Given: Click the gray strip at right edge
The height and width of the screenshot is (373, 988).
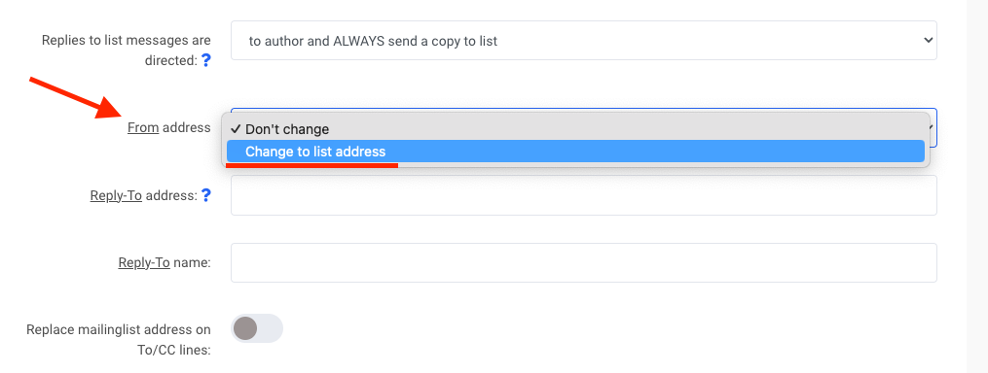Looking at the screenshot, I should click(x=976, y=186).
